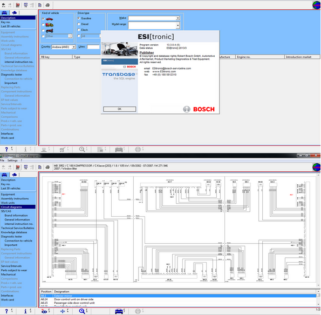
Task: Click the blue zoom magnifier icon in the Circuit diagrams window
Action: pos(82,311)
